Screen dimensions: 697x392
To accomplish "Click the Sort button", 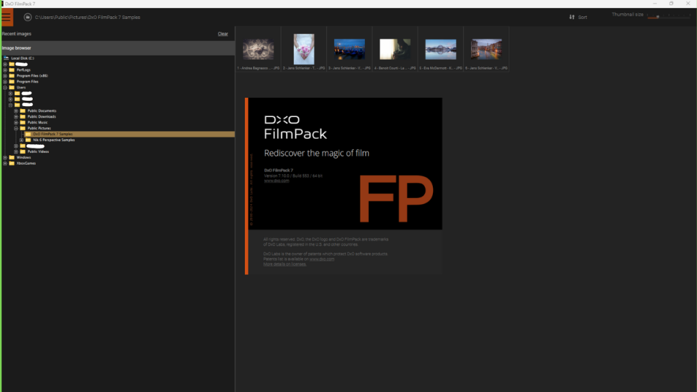I will [578, 17].
